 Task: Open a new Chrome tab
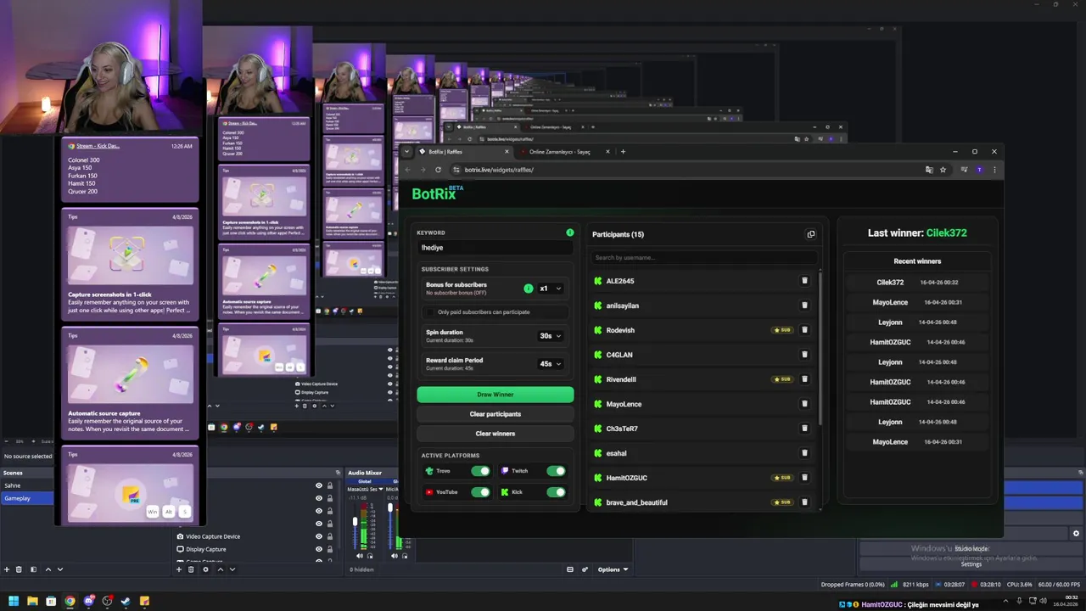[623, 152]
